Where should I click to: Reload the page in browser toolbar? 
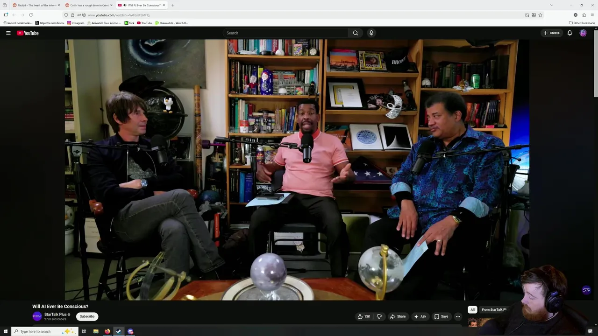(31, 15)
